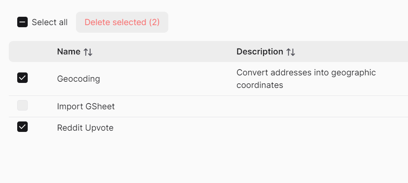408x183 pixels.
Task: Click the Description column sort arrows icon
Action: [291, 52]
